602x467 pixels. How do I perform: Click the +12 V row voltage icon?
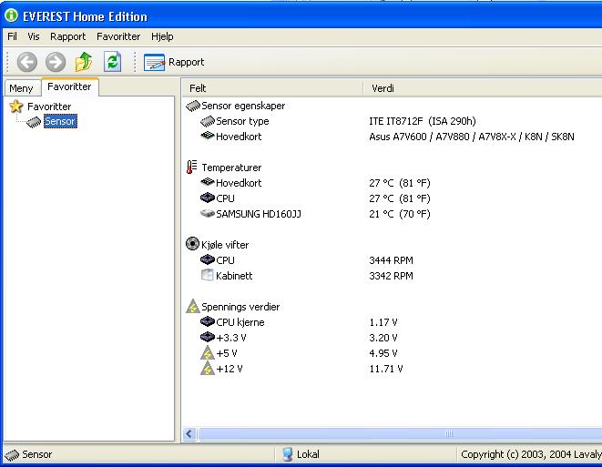pos(208,369)
